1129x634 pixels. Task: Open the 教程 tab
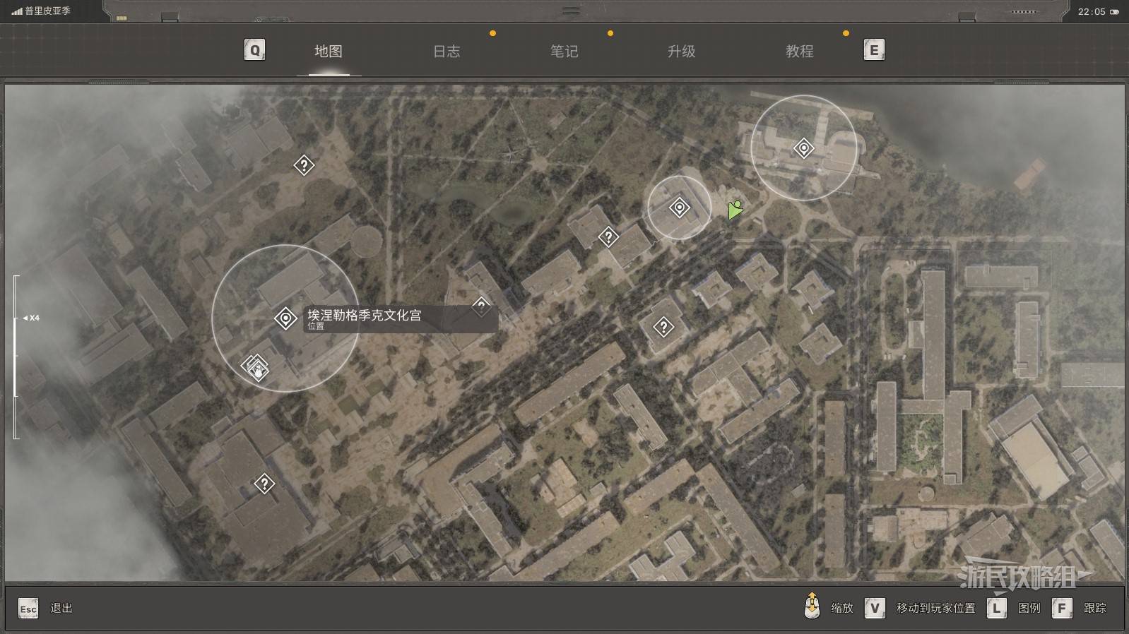(800, 51)
